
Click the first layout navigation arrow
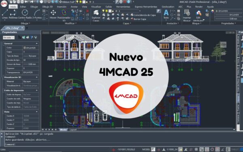(43, 130)
